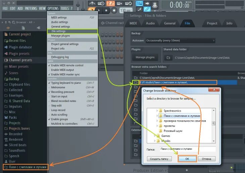Open the FILE menu
This screenshot has width=245, height=173.
[x=5, y=8]
